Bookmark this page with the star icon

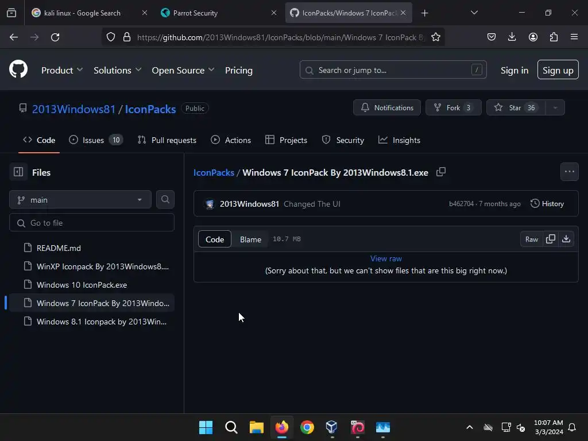tap(436, 37)
